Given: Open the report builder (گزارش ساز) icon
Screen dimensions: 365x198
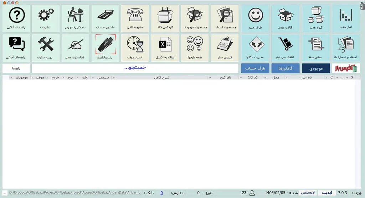Looking at the screenshot, I should coord(225,48).
